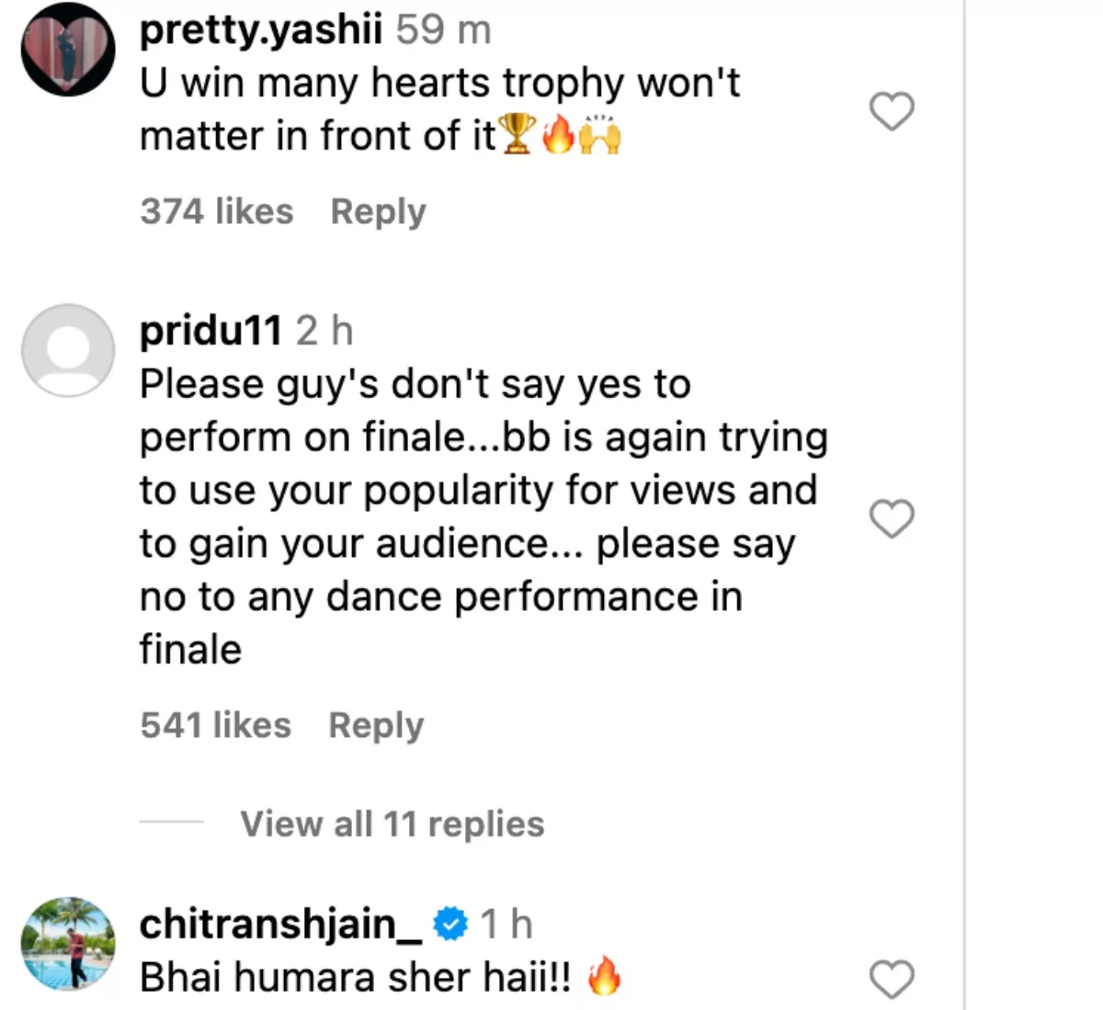This screenshot has width=1103, height=1010.
Task: Like pretty.yashii's comment with the heart
Action: [892, 112]
